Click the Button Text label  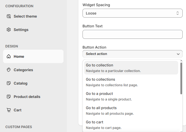93,26
